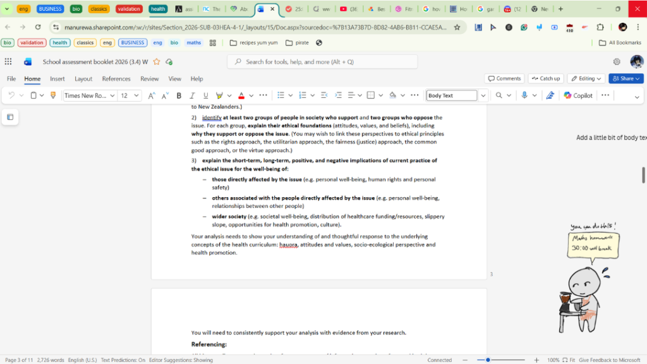Select the Format Painter icon

(53, 95)
